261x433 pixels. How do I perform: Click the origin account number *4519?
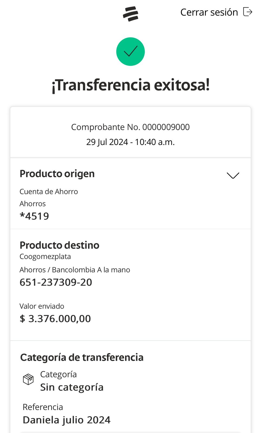pyautogui.click(x=34, y=216)
